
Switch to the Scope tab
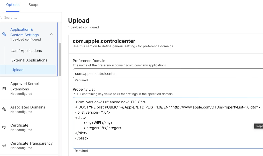(x=34, y=5)
